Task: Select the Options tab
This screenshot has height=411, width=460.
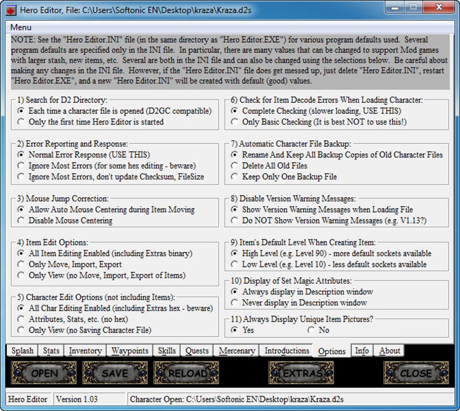Action: click(x=332, y=351)
